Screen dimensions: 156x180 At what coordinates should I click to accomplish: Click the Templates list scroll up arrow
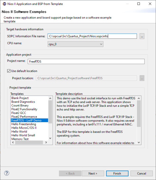click(50, 98)
